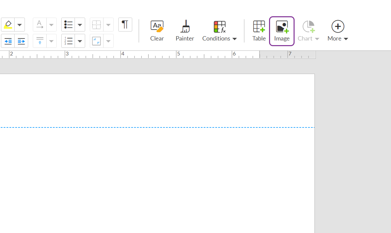Viewport: 391px width, 233px height.
Task: Click the yellow highlight color icon
Action: coord(8,25)
